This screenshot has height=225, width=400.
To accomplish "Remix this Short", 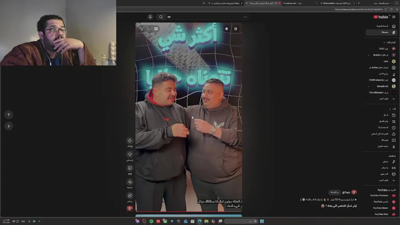I will click(130, 196).
